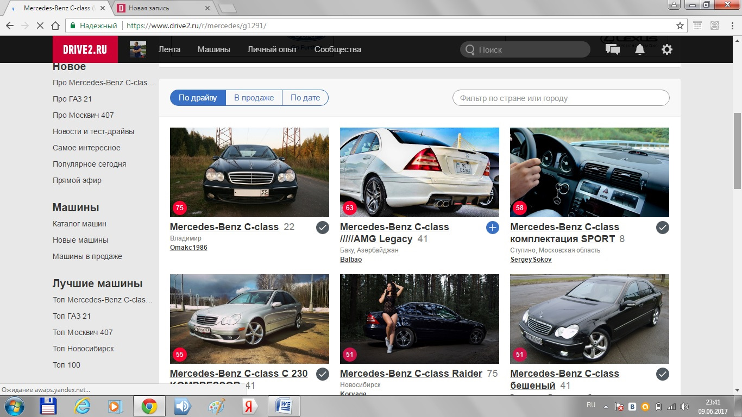Follow the AMG Legacy car with plus icon
Viewport: 742px width, 417px height.
(x=492, y=228)
